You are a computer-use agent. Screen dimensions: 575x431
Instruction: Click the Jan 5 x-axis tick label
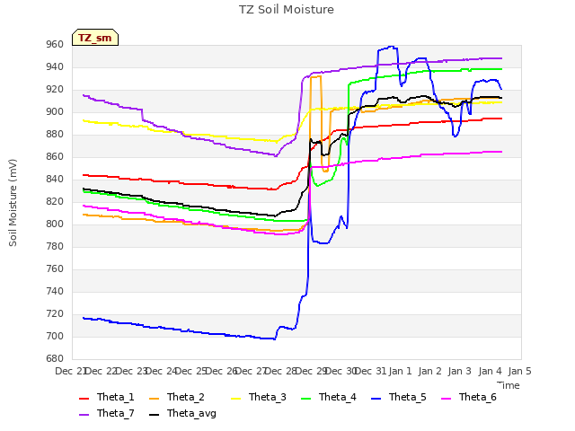coord(519,371)
